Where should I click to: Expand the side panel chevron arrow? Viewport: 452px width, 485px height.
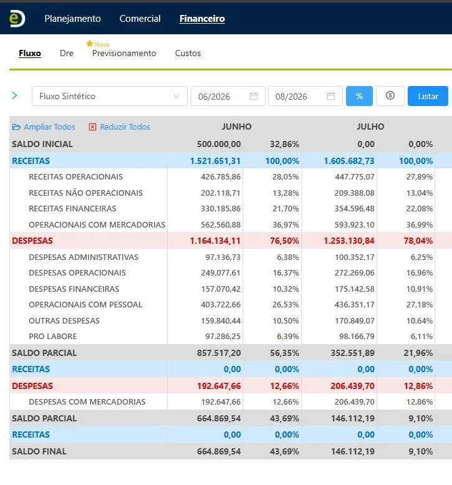(x=14, y=95)
